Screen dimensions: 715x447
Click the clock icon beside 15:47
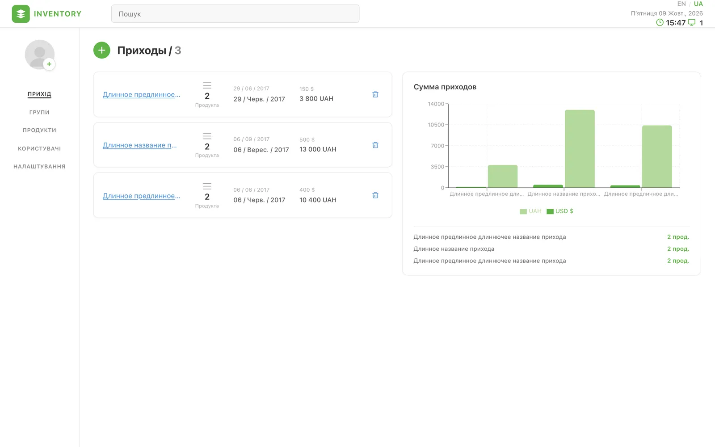(x=660, y=22)
